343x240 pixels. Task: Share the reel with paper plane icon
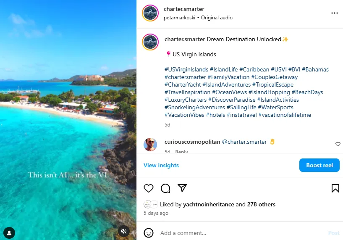coord(182,188)
